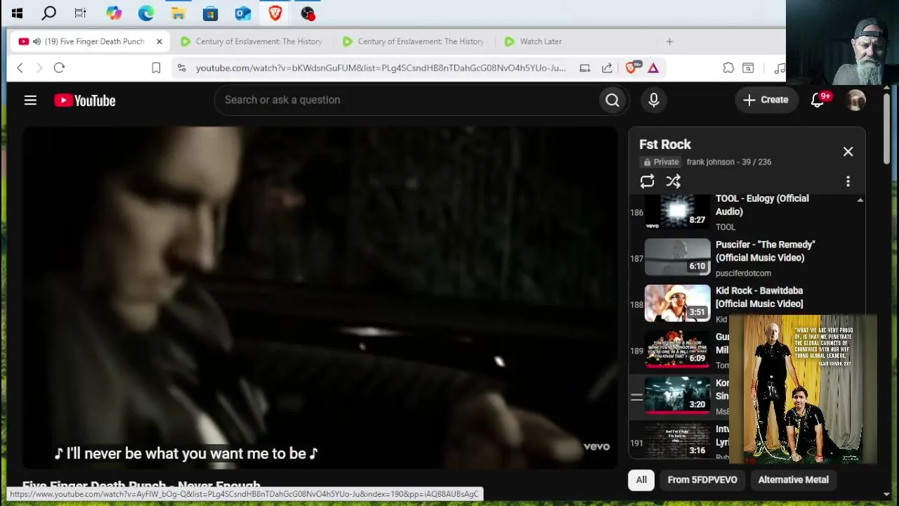
Task: Go to the YouTube home logo
Action: [x=85, y=100]
